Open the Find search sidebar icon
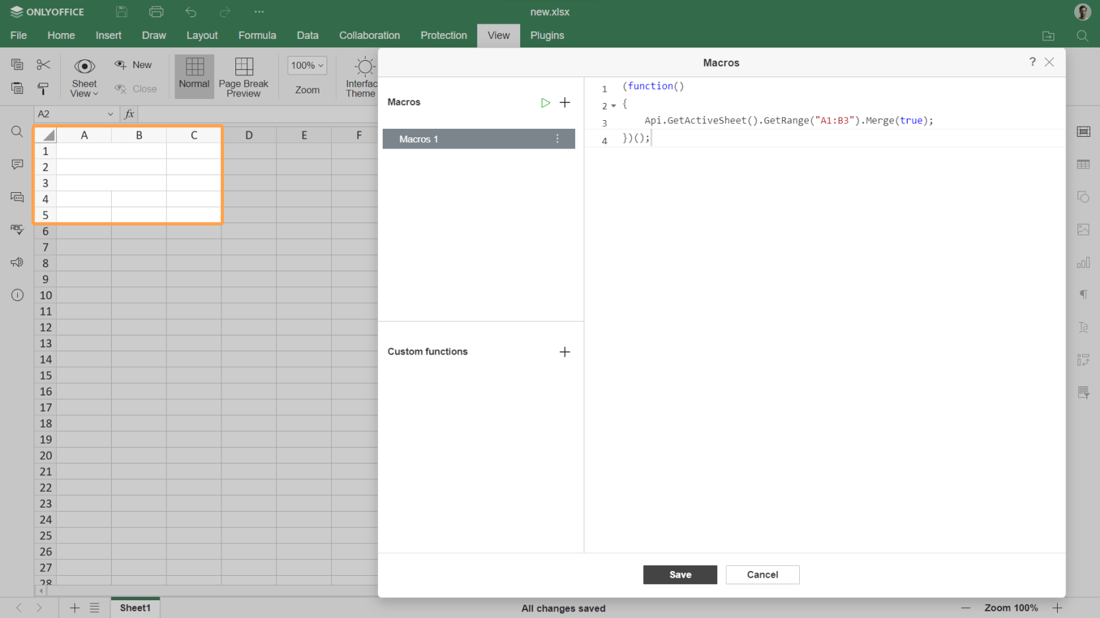This screenshot has width=1100, height=618. point(17,131)
